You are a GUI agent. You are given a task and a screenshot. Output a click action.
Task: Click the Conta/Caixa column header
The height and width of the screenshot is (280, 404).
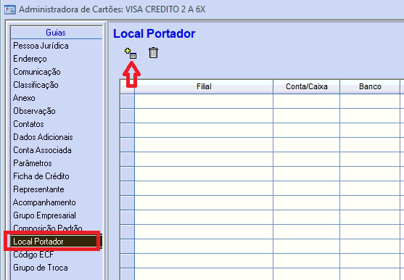tap(307, 86)
